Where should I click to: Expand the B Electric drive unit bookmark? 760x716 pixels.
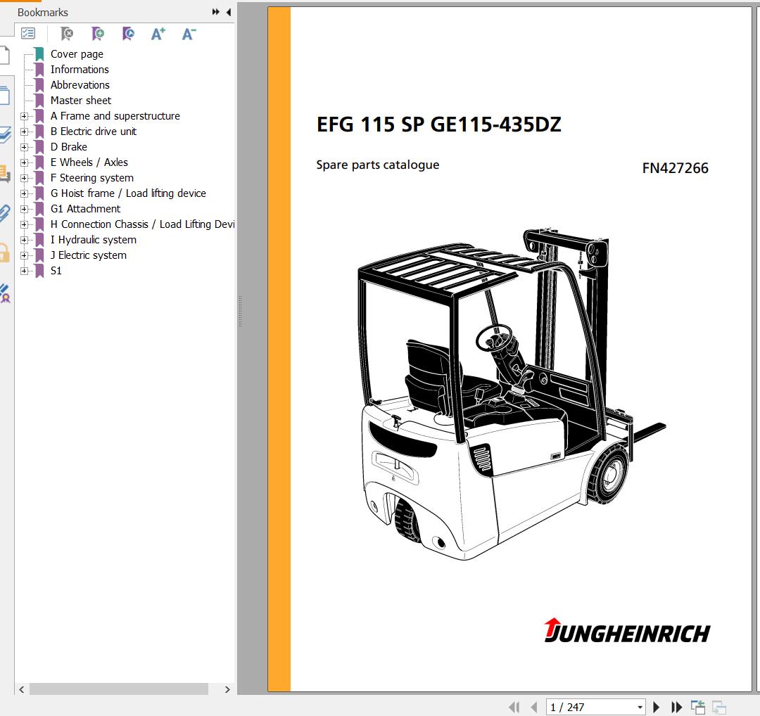point(24,132)
